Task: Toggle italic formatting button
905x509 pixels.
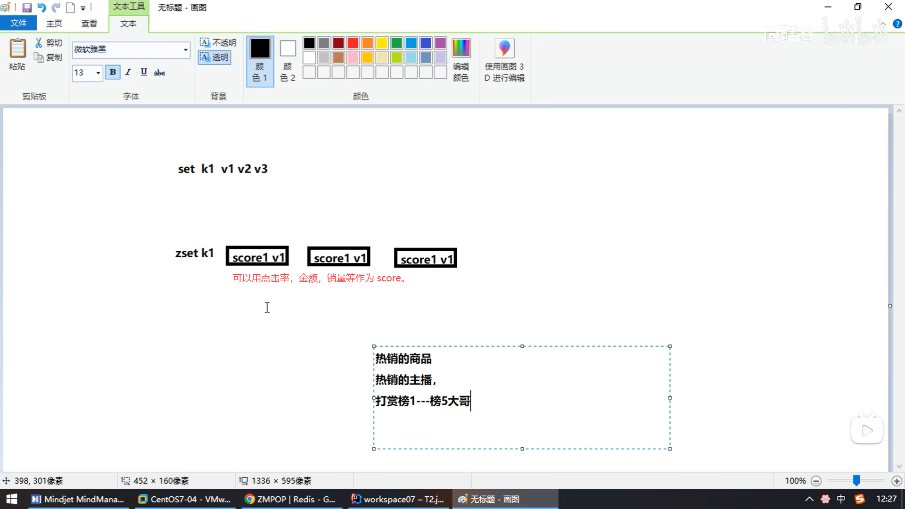Action: (x=128, y=72)
